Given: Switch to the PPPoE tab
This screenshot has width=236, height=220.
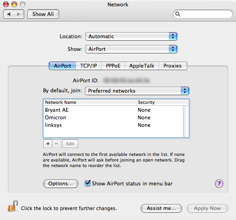Looking at the screenshot, I should [113, 66].
